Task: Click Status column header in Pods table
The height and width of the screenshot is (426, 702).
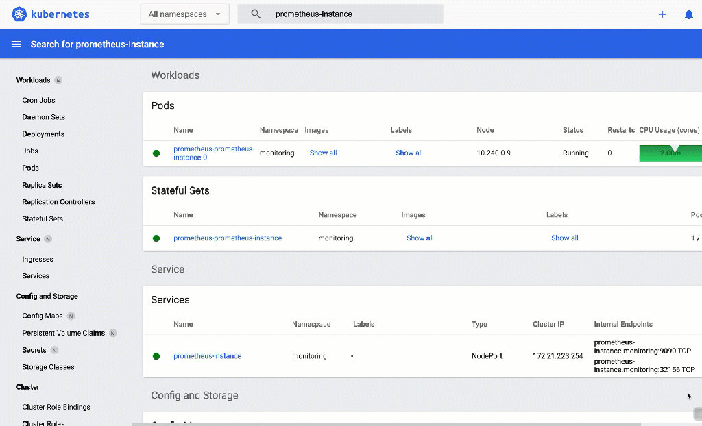Action: [x=573, y=130]
